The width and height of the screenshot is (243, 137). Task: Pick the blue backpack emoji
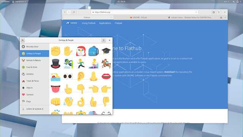click(93, 51)
